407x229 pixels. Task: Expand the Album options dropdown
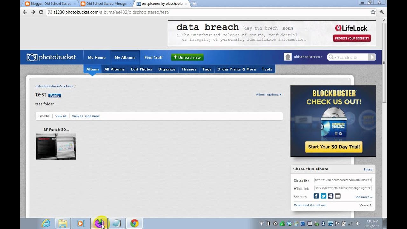[x=269, y=94]
